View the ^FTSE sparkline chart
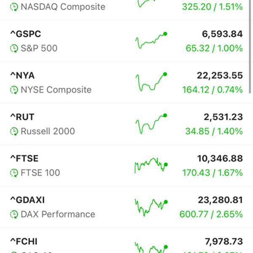The width and height of the screenshot is (253, 253). click(151, 165)
